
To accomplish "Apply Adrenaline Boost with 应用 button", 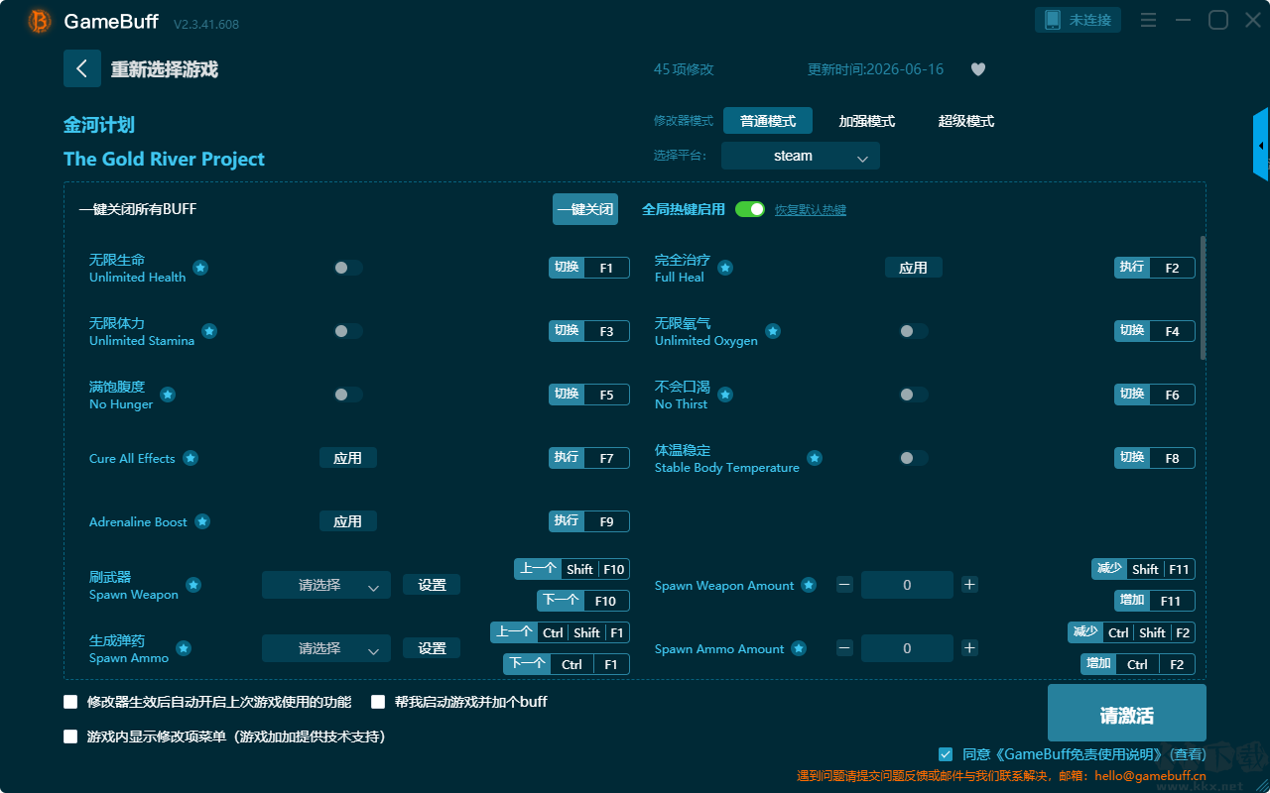I will coord(348,521).
